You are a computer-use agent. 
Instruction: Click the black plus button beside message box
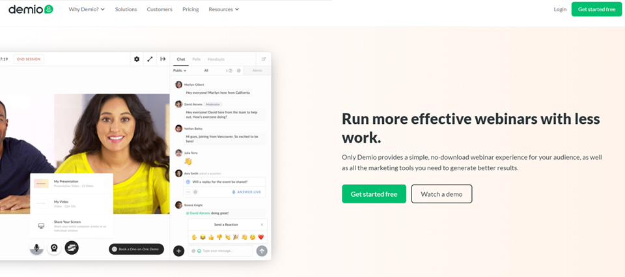pos(179,251)
